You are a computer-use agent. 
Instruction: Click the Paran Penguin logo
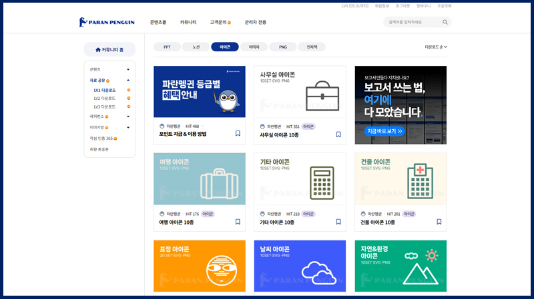[x=107, y=22]
